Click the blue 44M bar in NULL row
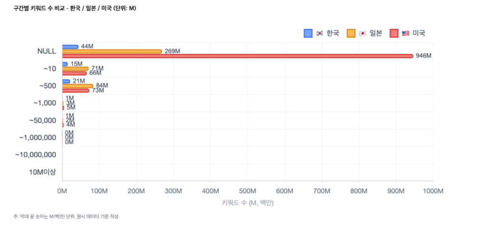The width and height of the screenshot is (487, 228). (70, 46)
